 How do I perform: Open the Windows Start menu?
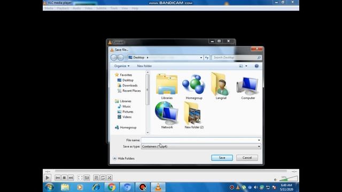pos(50,187)
